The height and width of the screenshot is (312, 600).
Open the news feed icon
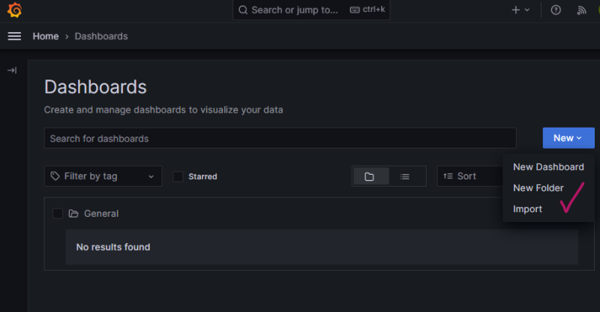[x=581, y=10]
